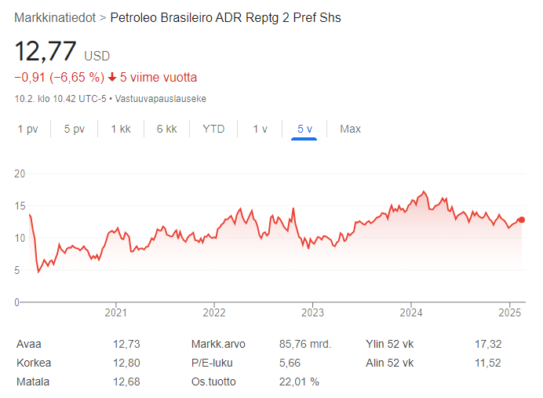Click the Markk.arvo value 85,76 mrd.
Screen dimensions: 543x398
click(x=304, y=344)
